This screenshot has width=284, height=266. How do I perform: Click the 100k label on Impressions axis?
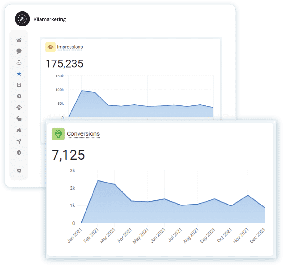[x=60, y=90]
